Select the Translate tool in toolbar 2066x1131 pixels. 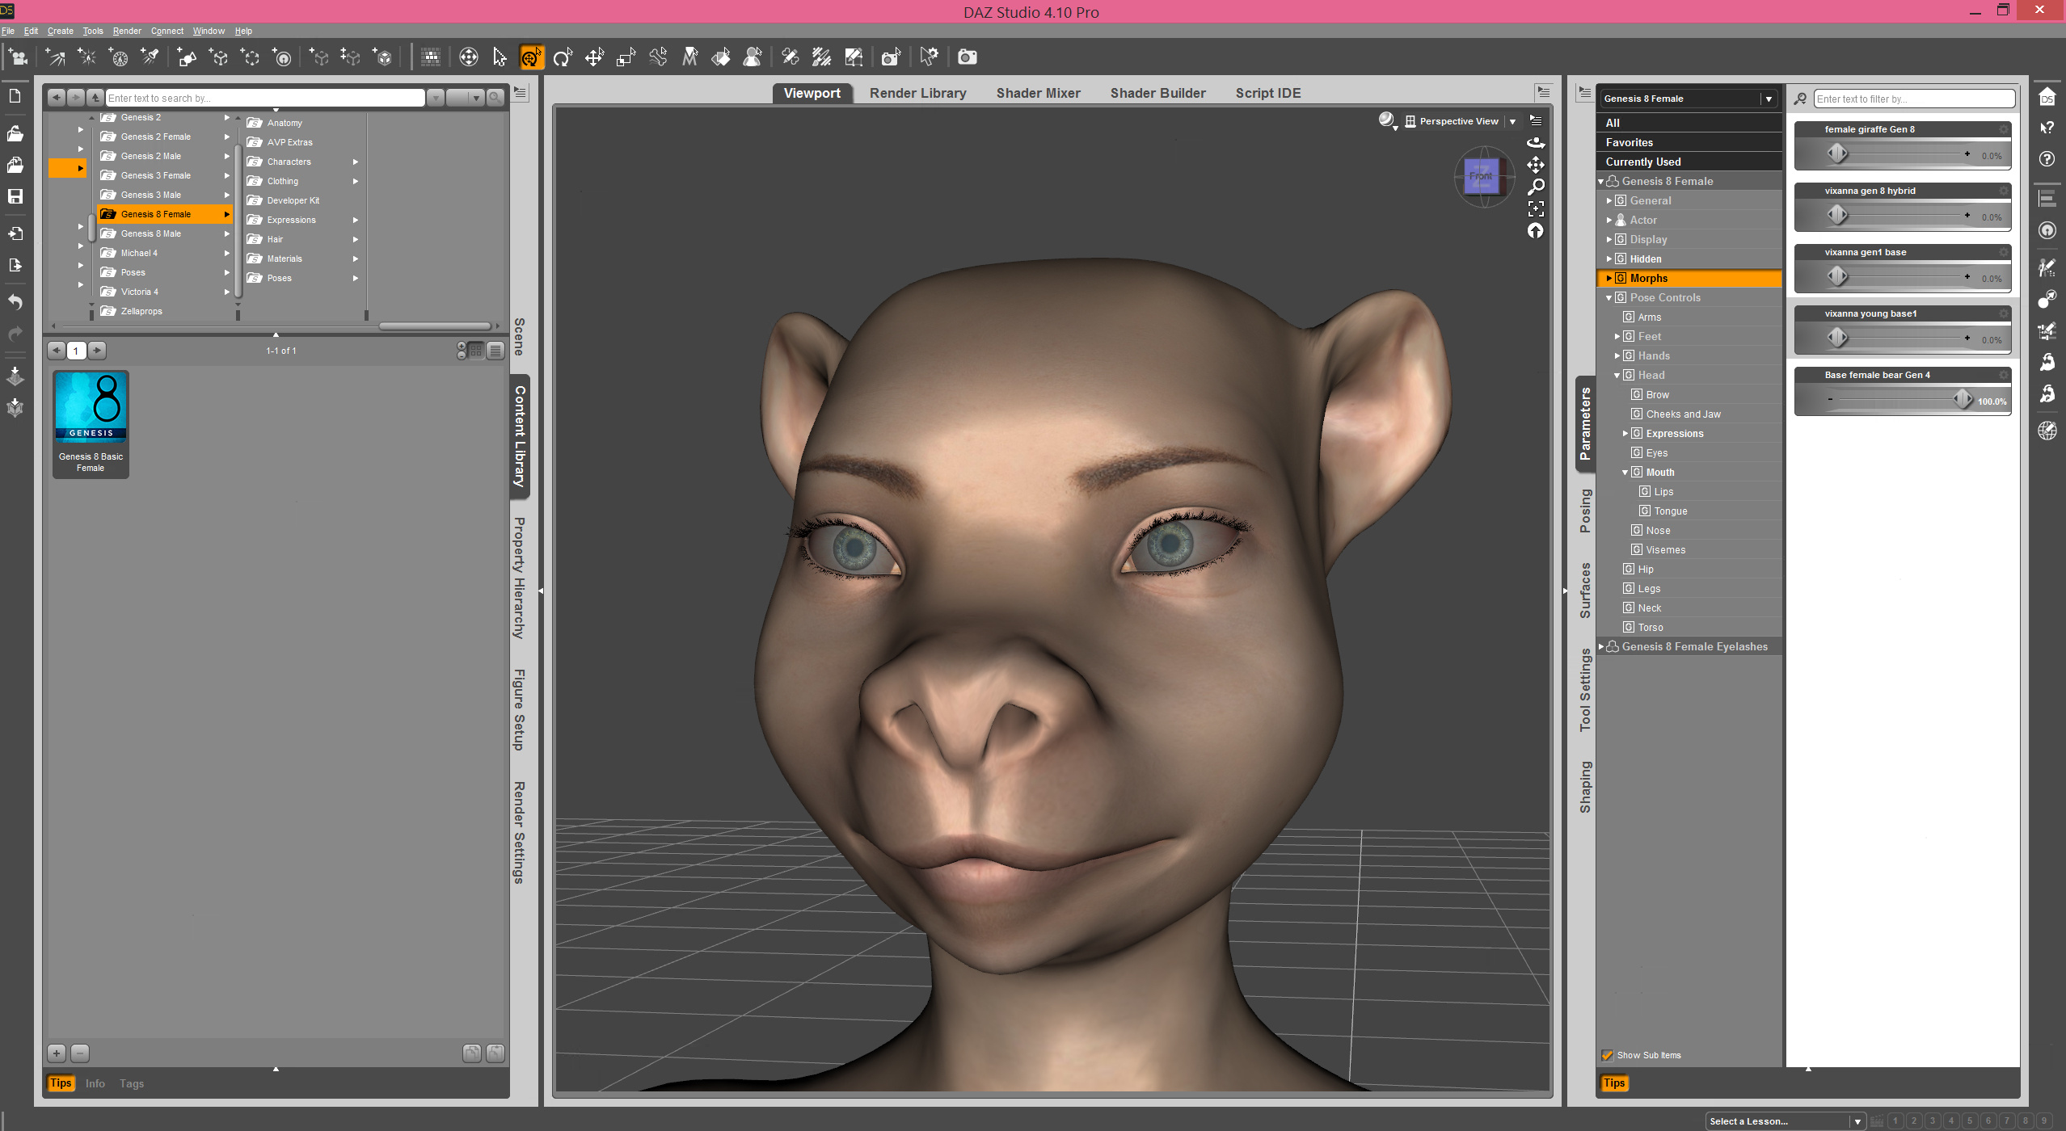tap(594, 57)
